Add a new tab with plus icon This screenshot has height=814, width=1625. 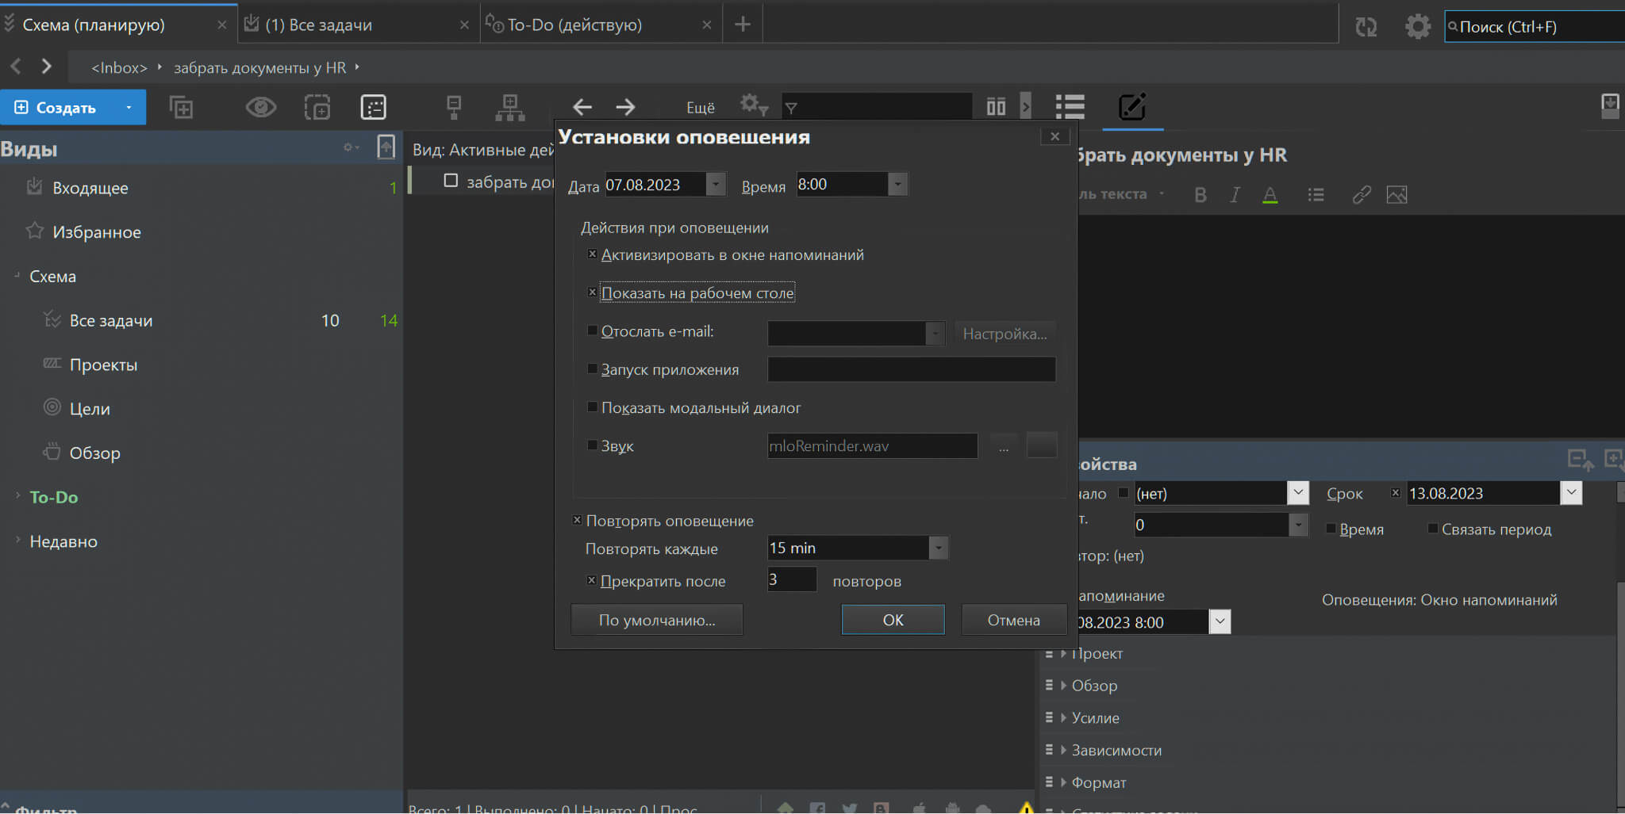[743, 25]
